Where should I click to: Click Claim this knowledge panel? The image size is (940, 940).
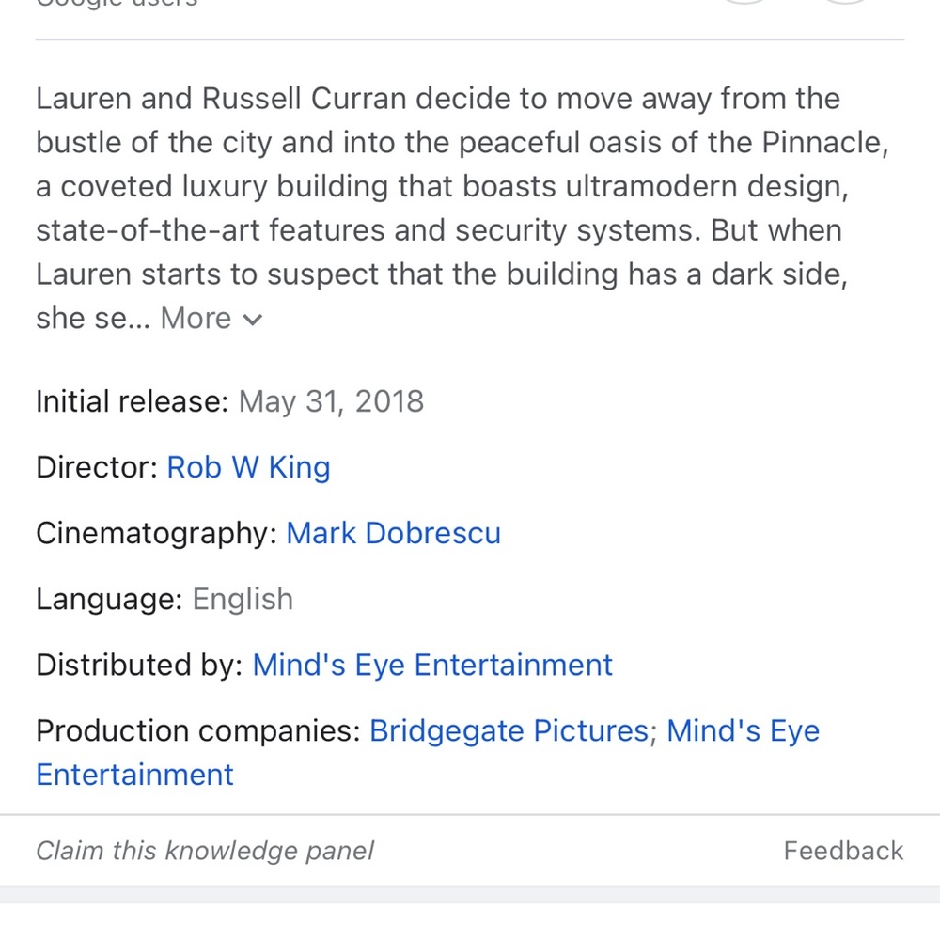(204, 851)
